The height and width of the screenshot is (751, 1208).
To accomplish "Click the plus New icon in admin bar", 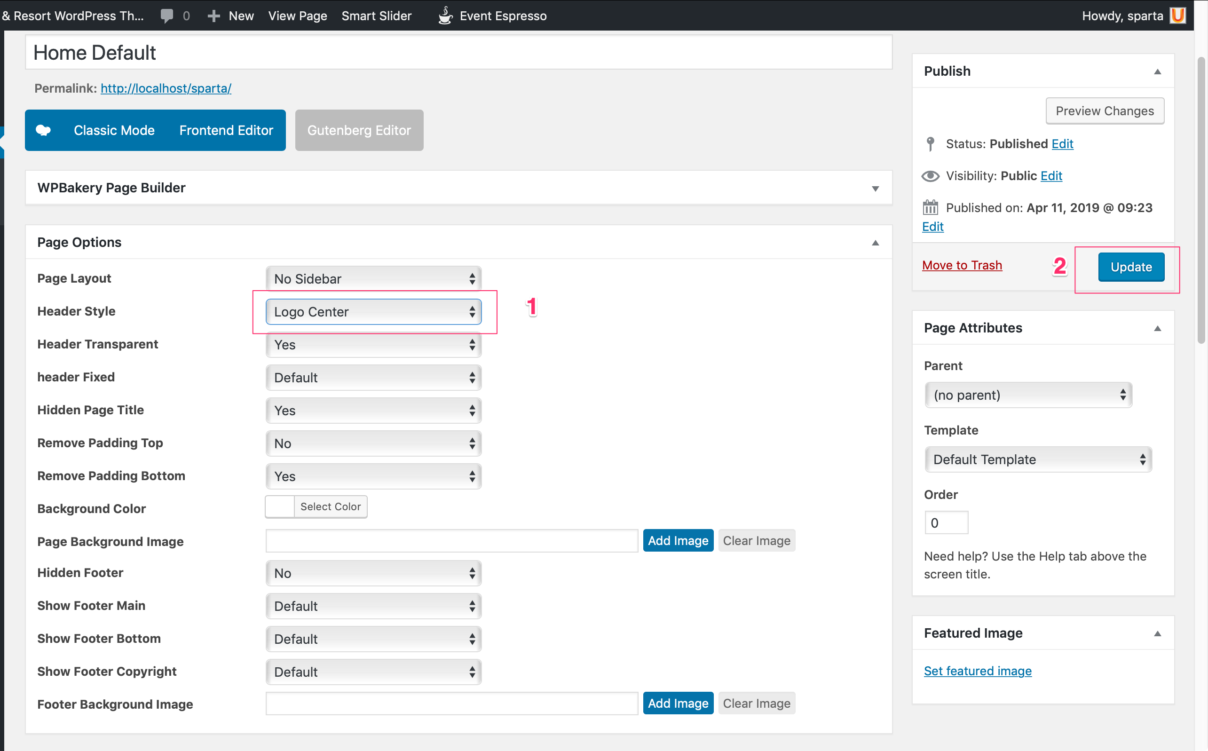I will click(x=213, y=16).
